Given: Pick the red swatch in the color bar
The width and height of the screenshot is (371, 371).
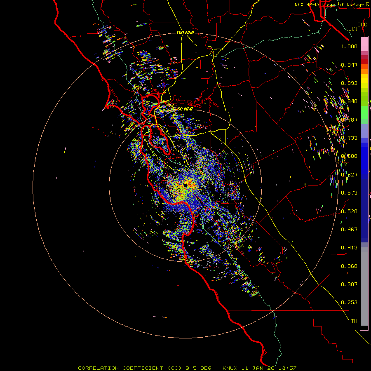Looking at the screenshot, I should click(x=364, y=61).
